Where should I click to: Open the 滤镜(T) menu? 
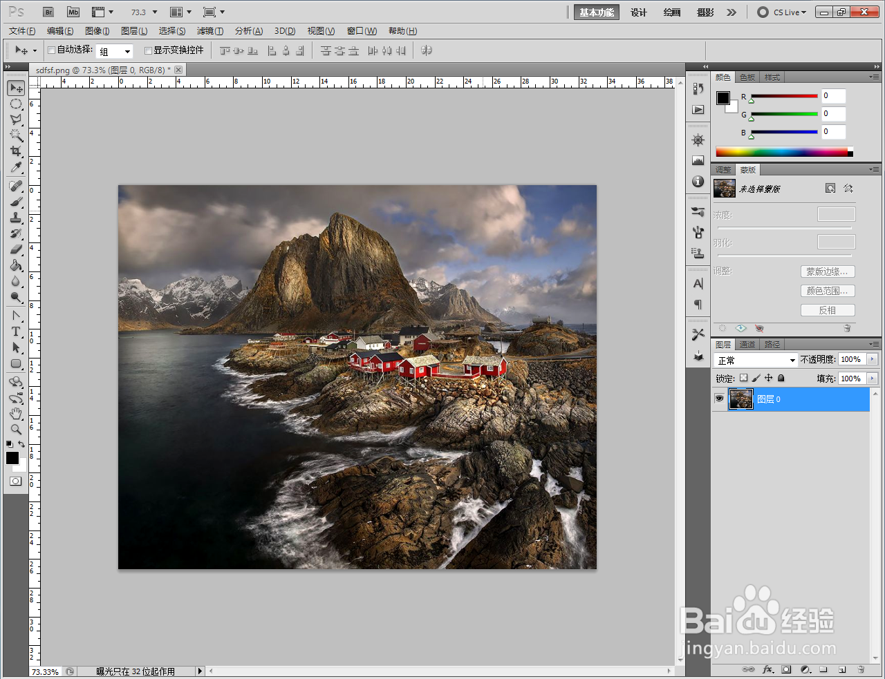tap(210, 31)
